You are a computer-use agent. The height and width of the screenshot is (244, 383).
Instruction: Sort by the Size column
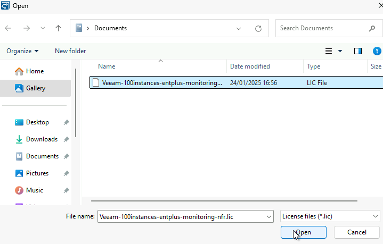(376, 66)
